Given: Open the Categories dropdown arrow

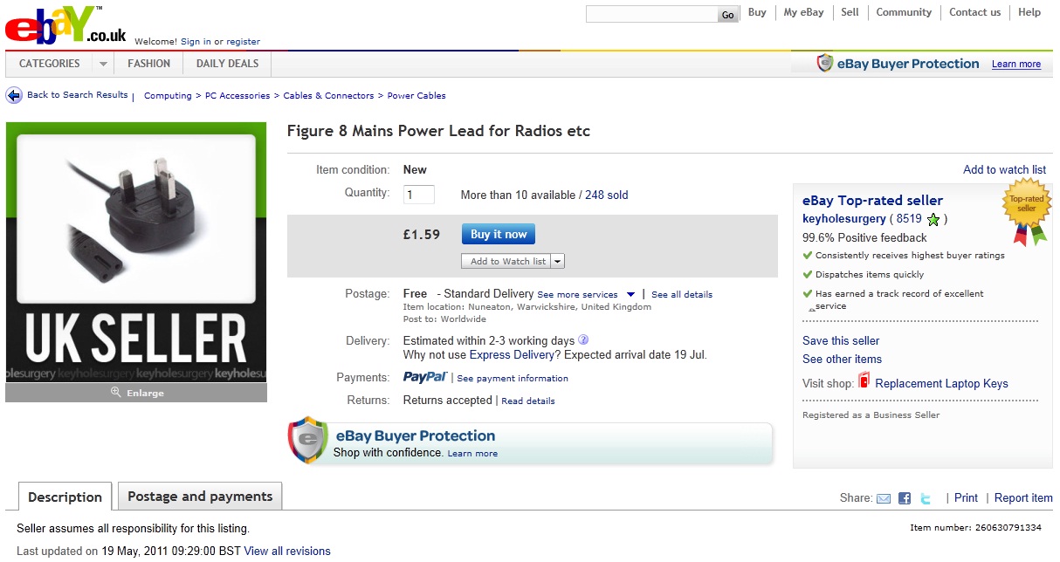Looking at the screenshot, I should (x=103, y=64).
